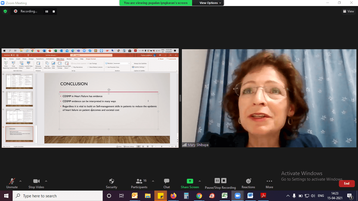Pause the recording from bottom toolbar
The width and height of the screenshot is (358, 201).
pyautogui.click(x=217, y=181)
